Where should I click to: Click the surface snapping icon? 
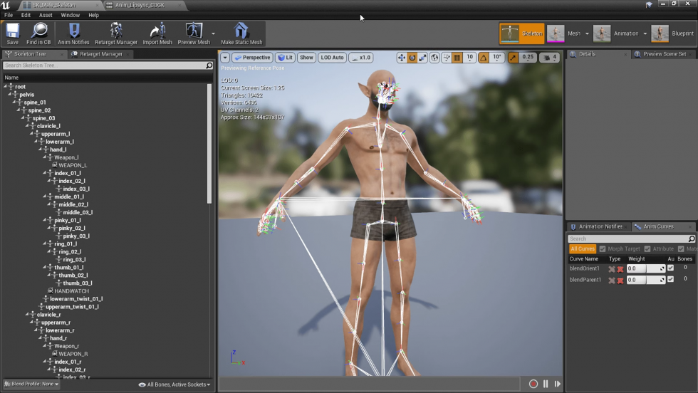pos(447,58)
